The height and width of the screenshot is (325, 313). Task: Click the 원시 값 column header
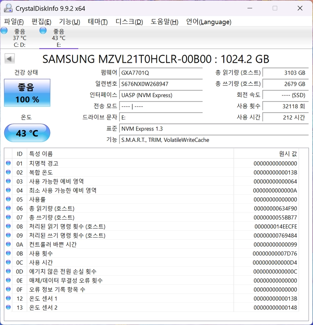[266, 154]
